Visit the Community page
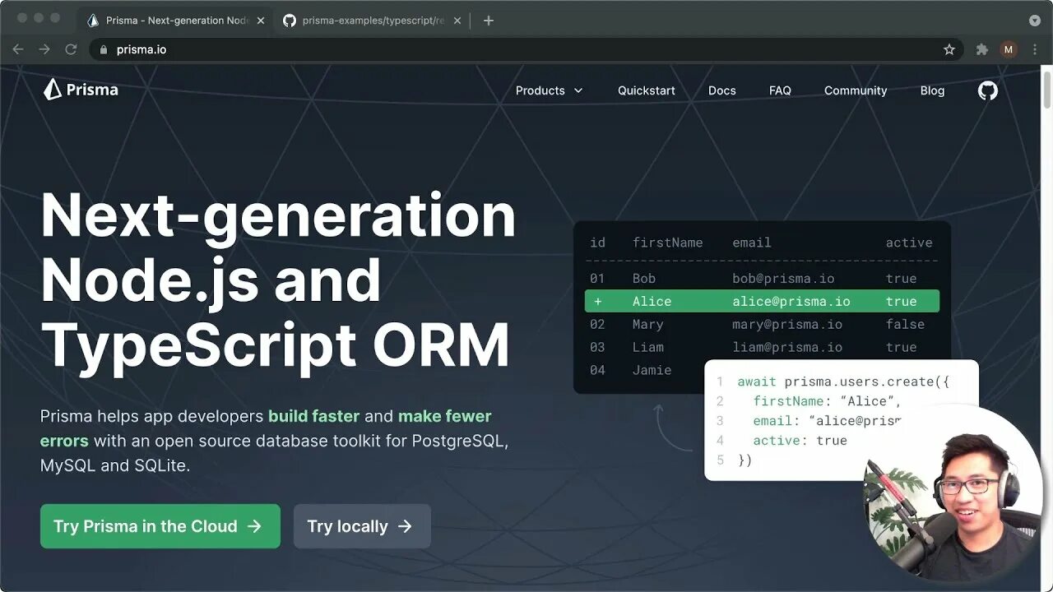Screen dimensions: 1053x592 click(856, 90)
